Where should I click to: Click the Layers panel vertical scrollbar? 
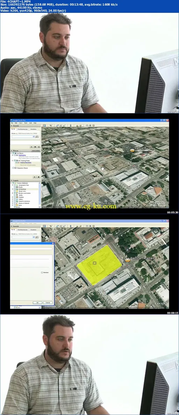click(x=40, y=195)
